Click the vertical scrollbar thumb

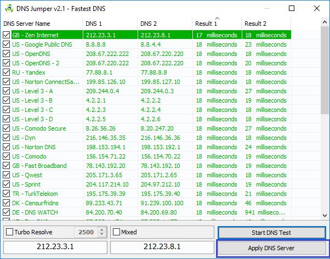(325, 70)
